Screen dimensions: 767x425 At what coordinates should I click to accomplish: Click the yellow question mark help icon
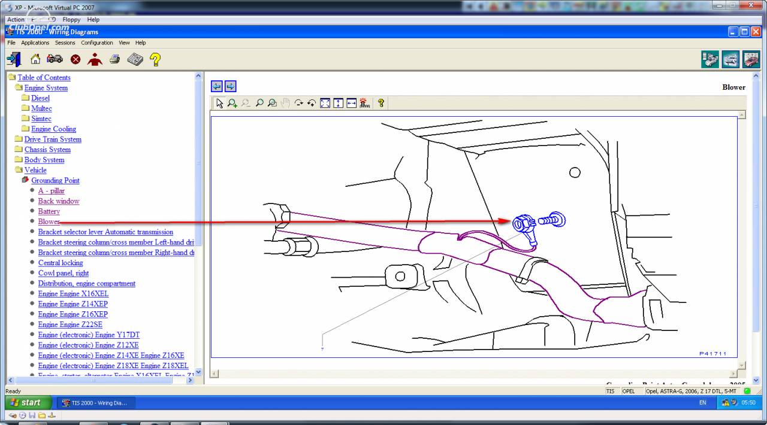click(155, 59)
